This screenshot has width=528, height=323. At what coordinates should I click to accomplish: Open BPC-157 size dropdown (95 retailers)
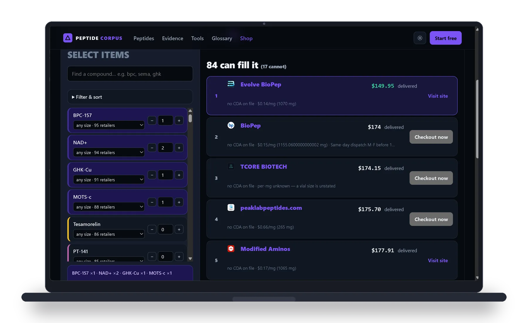coord(109,125)
